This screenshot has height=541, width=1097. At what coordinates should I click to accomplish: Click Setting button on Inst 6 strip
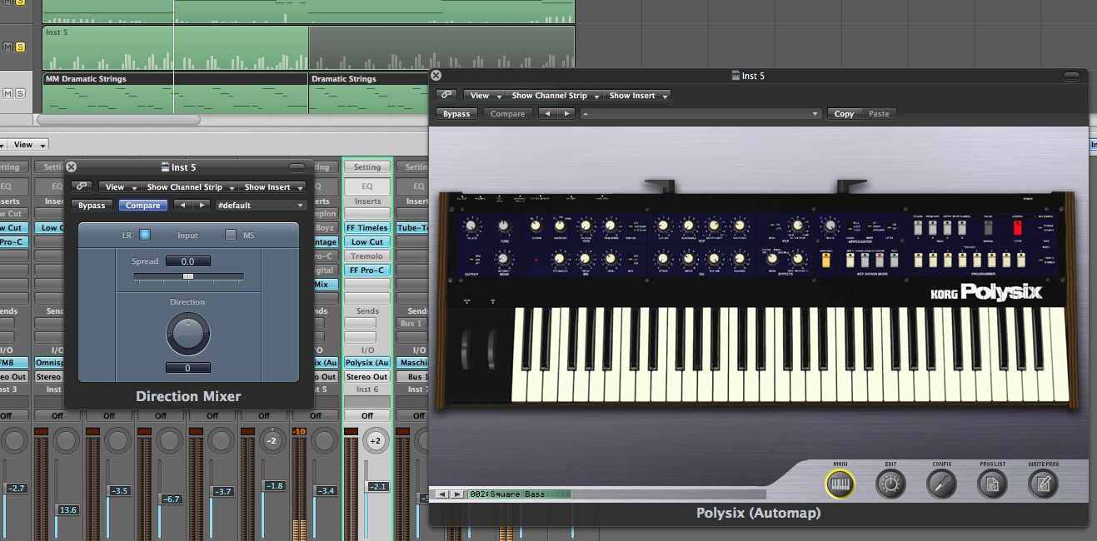tap(367, 167)
